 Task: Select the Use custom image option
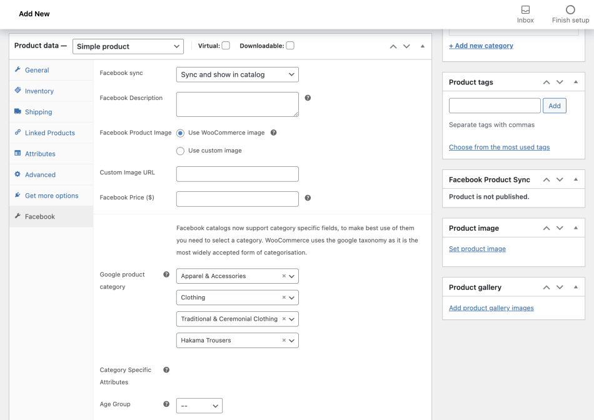181,151
